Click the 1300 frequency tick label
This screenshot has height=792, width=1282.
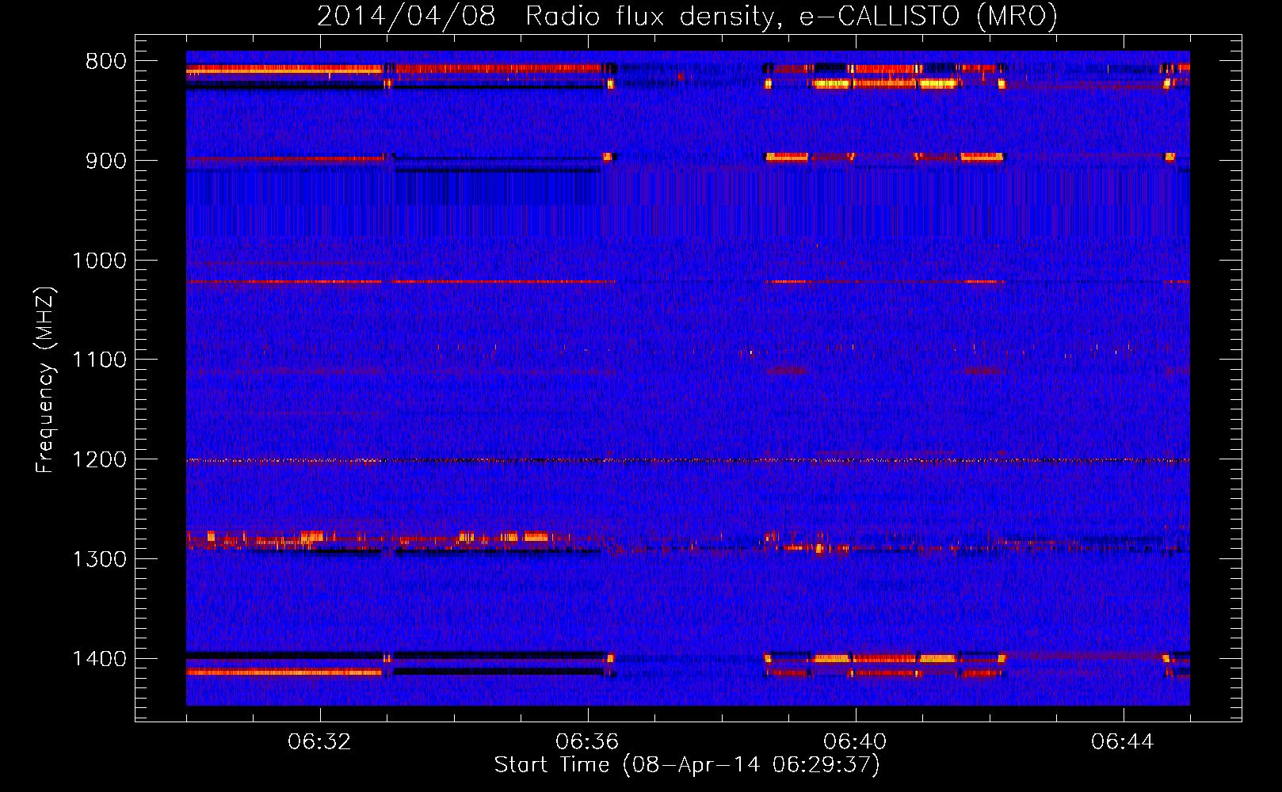[99, 559]
